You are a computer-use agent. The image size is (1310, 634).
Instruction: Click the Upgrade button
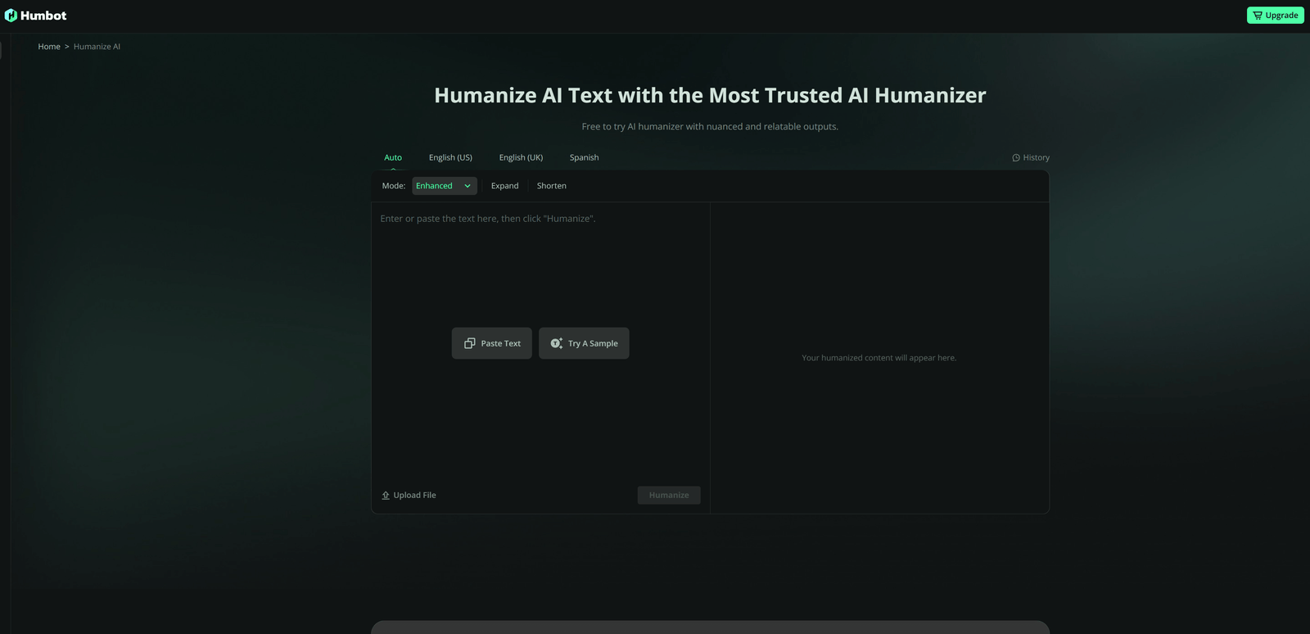point(1275,16)
